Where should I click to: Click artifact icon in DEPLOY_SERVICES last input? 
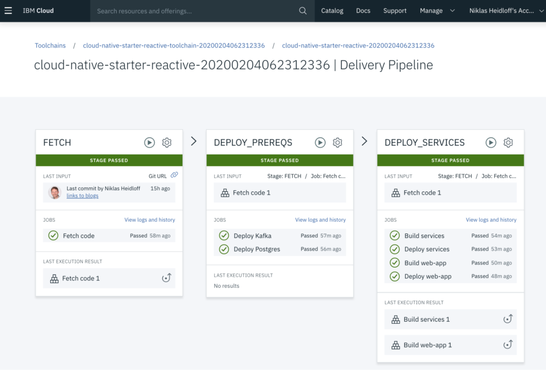396,193
